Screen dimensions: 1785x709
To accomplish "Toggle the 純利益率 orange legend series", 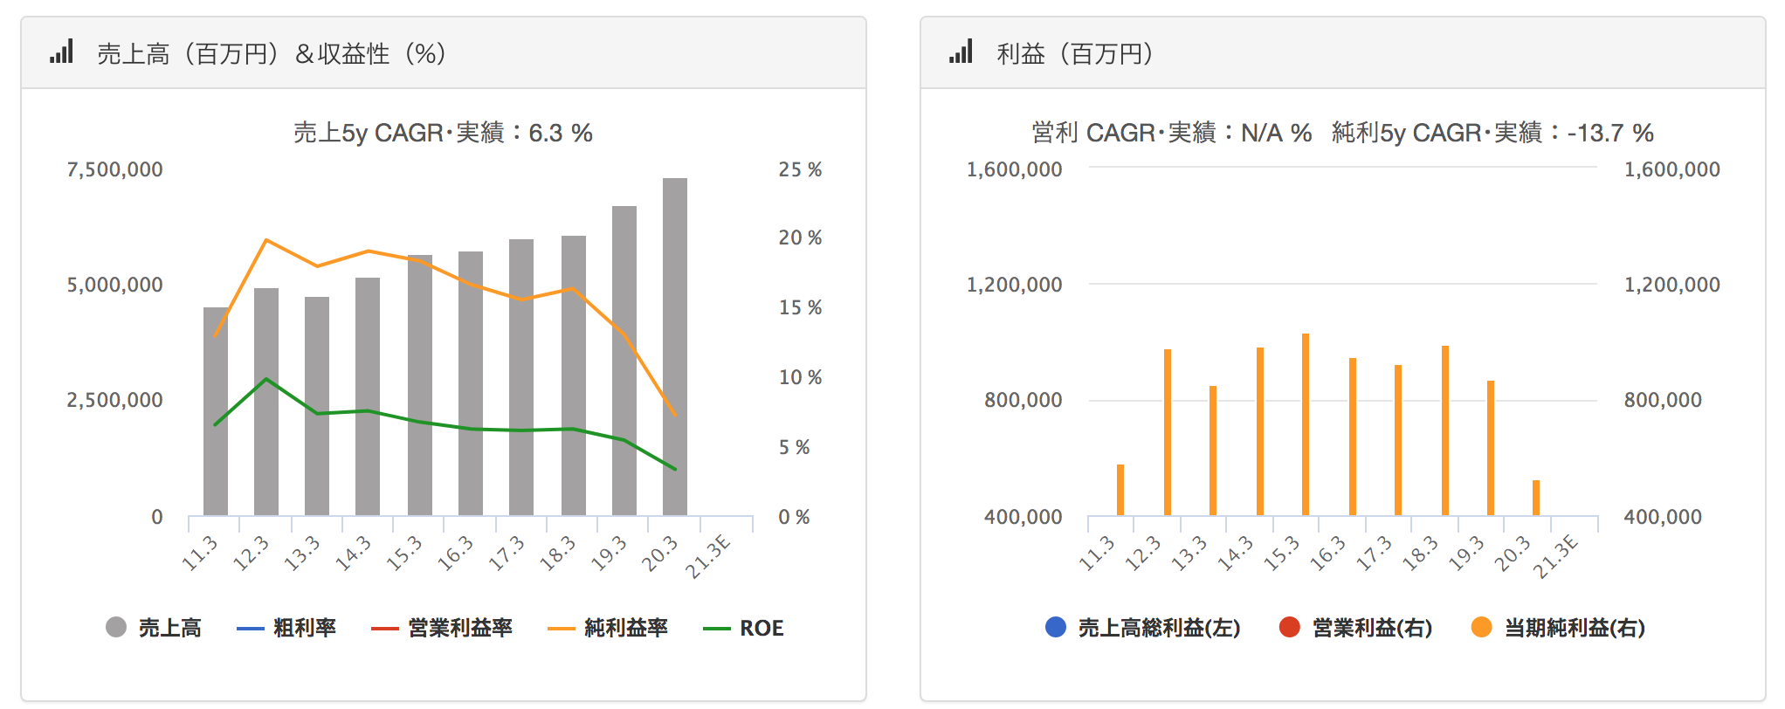I will [x=608, y=628].
